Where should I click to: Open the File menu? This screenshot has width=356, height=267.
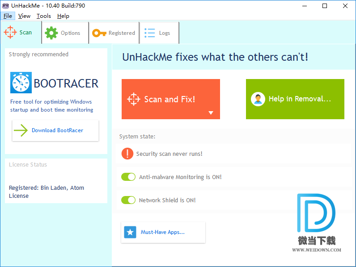coord(8,16)
